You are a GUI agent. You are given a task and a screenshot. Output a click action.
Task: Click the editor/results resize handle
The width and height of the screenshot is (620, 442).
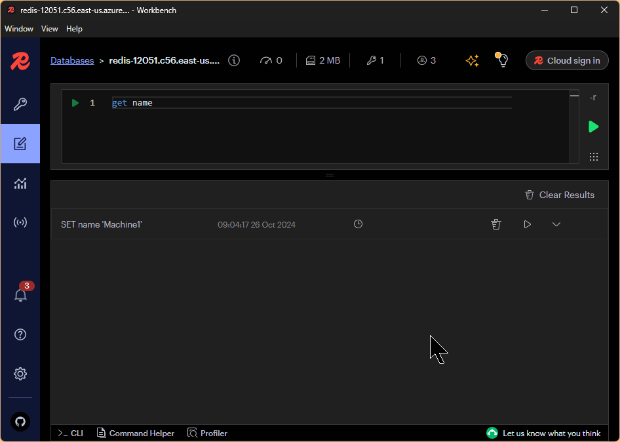pos(330,175)
